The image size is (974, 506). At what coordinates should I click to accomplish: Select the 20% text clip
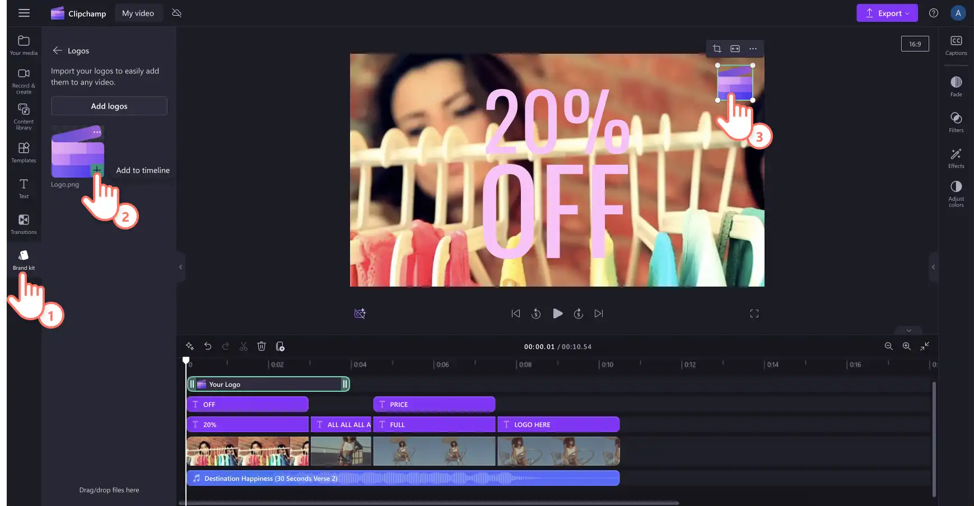point(248,424)
